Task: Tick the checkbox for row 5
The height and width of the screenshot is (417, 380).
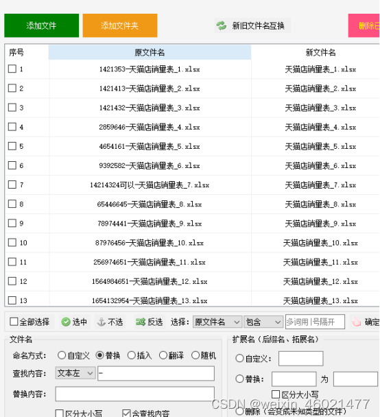Action: click(12, 146)
